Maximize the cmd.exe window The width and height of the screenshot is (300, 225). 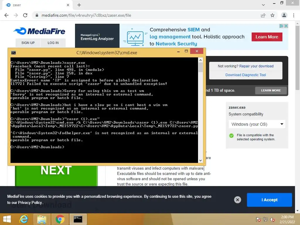point(186,51)
